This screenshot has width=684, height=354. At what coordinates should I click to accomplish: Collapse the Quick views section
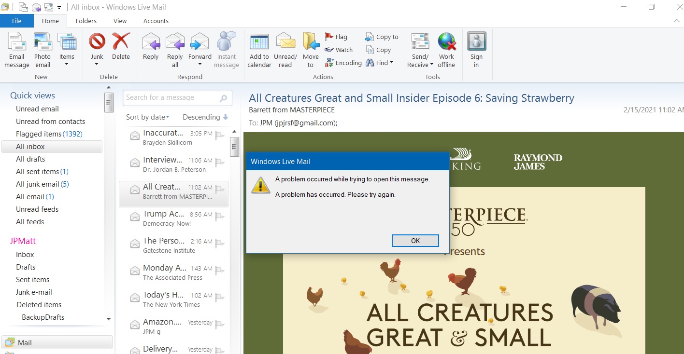32,95
